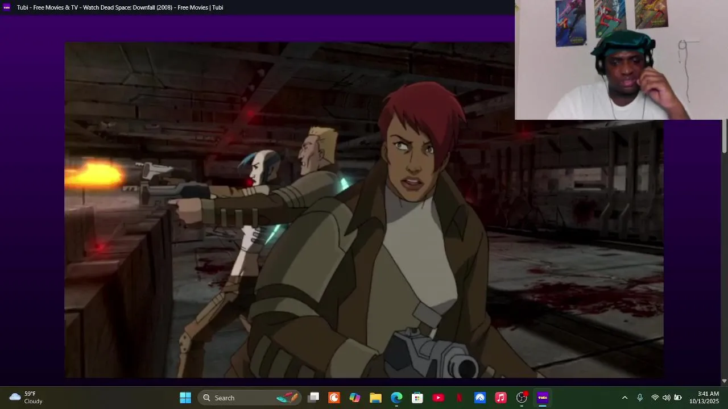Image resolution: width=728 pixels, height=409 pixels.
Task: Open Microsoft Copilot from the taskbar
Action: coord(355,398)
